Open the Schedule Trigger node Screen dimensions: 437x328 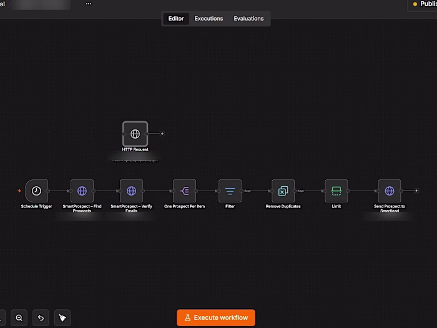36,191
